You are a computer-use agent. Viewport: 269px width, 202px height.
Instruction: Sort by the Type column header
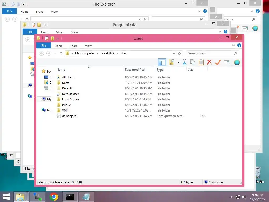pos(160,69)
